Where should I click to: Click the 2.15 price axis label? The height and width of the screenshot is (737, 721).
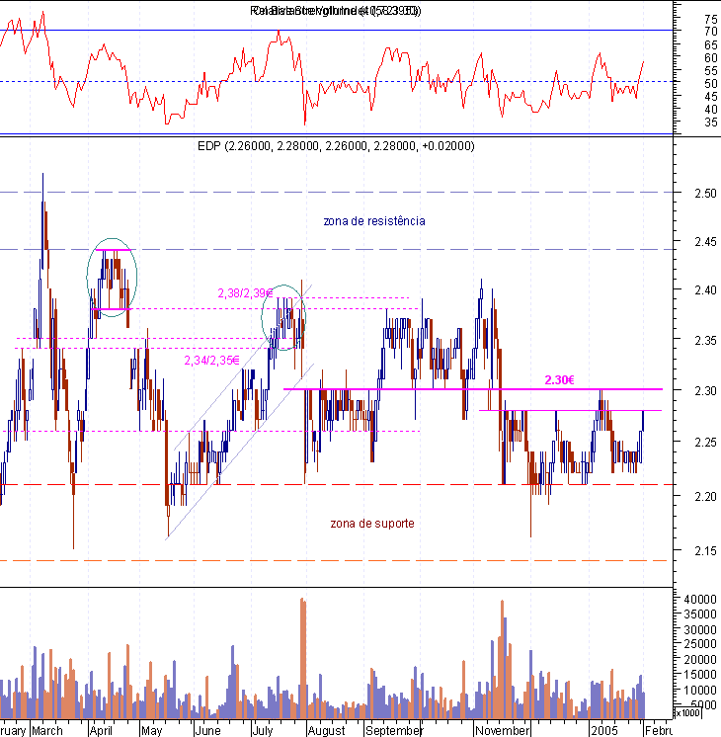click(x=705, y=550)
